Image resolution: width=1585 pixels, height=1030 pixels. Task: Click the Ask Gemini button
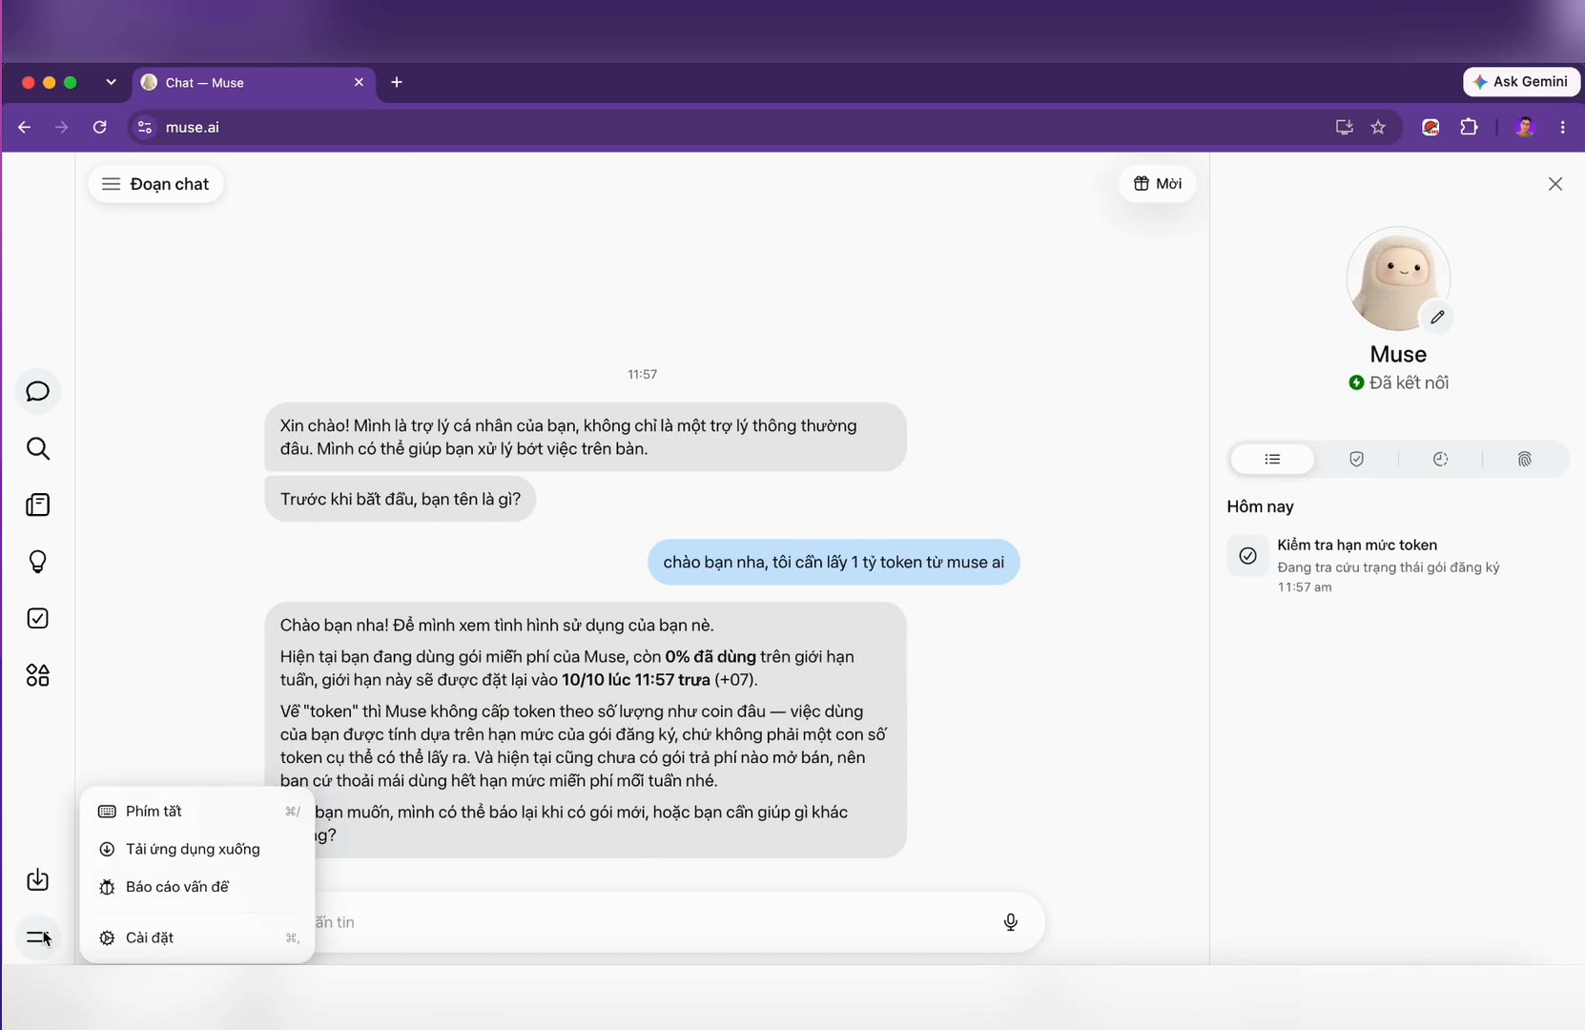tap(1521, 82)
